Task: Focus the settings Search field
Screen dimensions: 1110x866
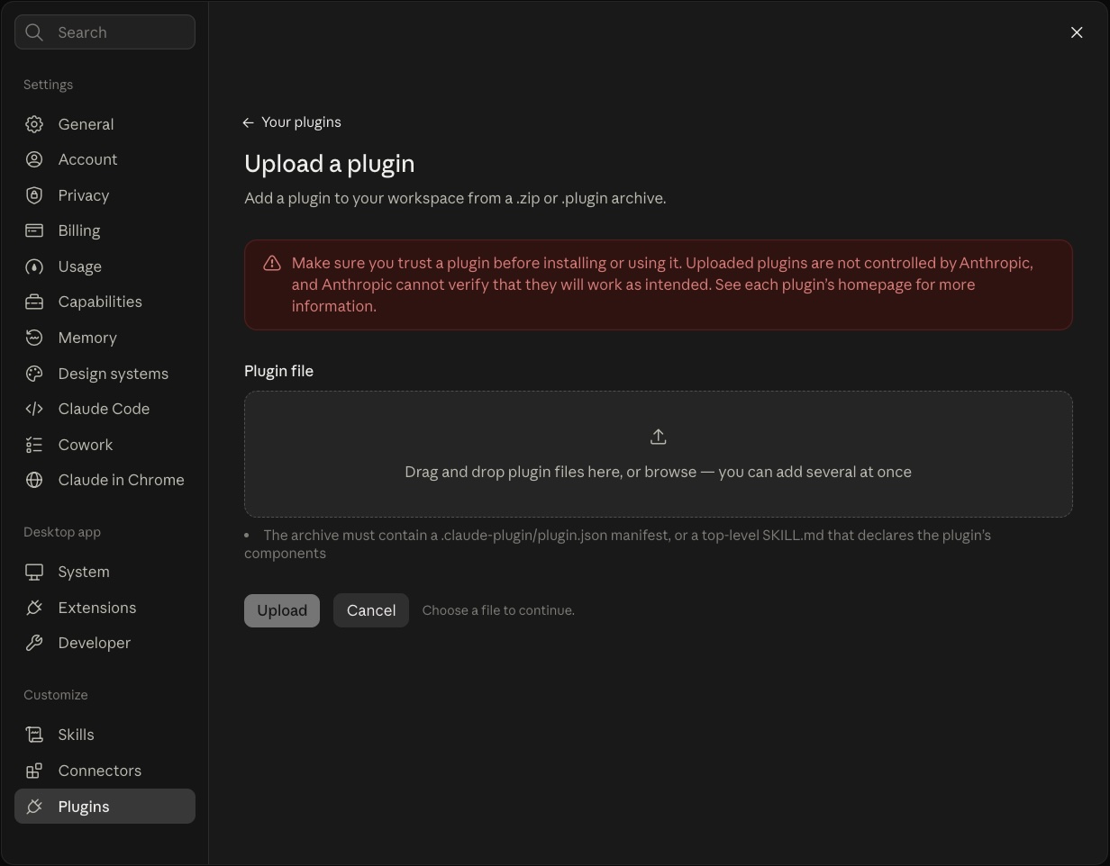Action: pyautogui.click(x=105, y=32)
